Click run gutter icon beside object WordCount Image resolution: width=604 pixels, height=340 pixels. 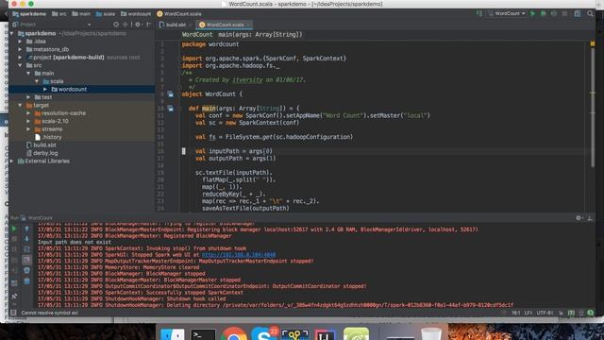pyautogui.click(x=170, y=94)
